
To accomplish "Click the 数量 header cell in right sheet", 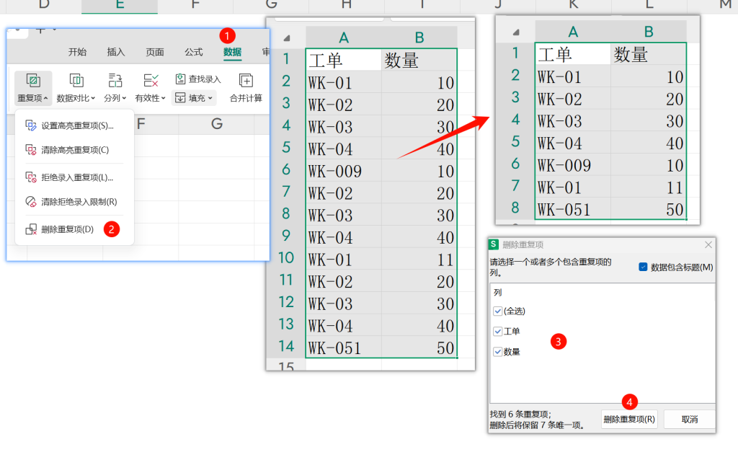I will (649, 54).
